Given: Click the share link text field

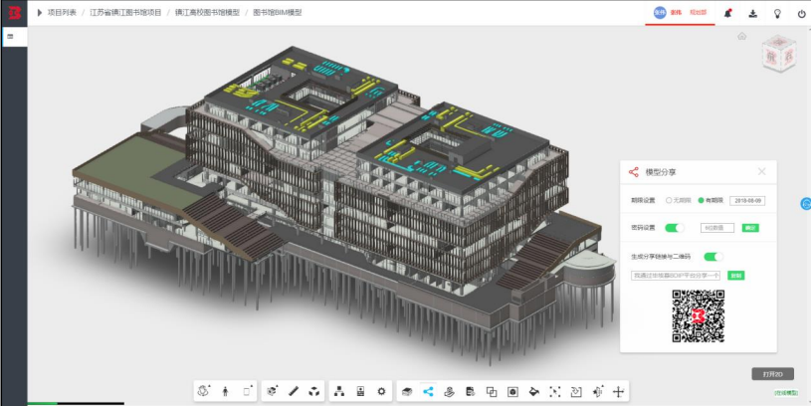Looking at the screenshot, I should (676, 276).
